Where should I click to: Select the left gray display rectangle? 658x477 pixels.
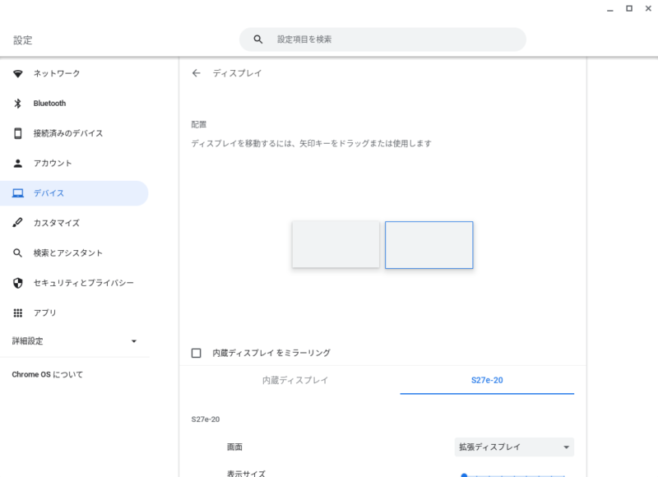point(336,244)
